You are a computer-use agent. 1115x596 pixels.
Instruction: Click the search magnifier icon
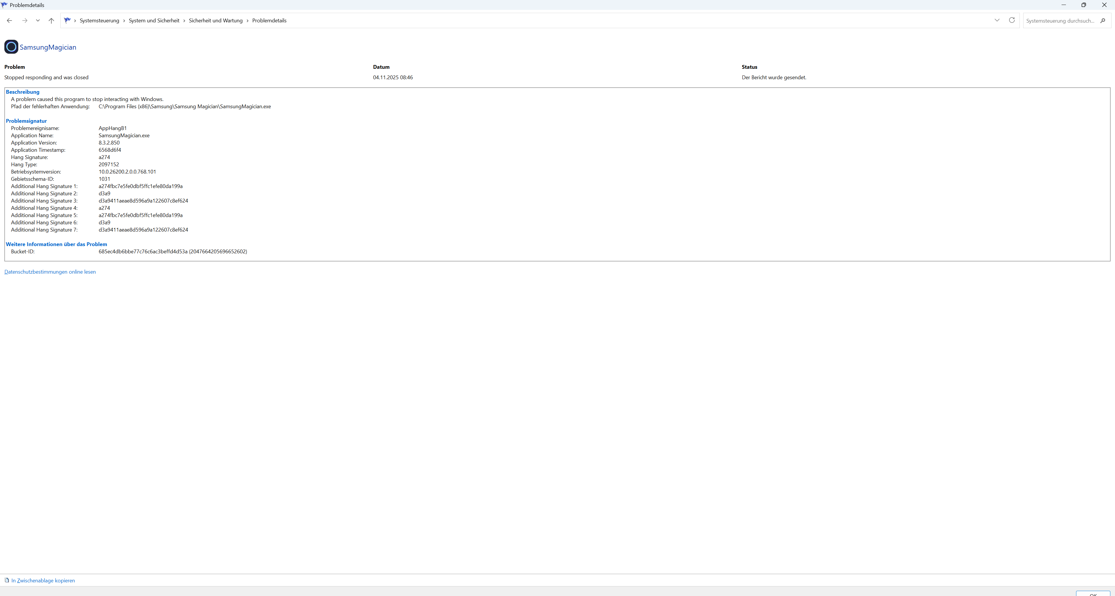coord(1103,20)
